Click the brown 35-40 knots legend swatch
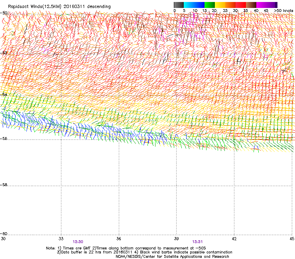Screen dimensions: 295x259 tap(251, 5)
